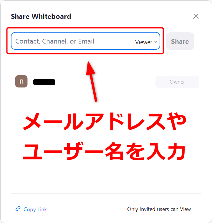The image size is (212, 223).
Task: Click the horizontal divider above Copy Link
Action: point(106,194)
